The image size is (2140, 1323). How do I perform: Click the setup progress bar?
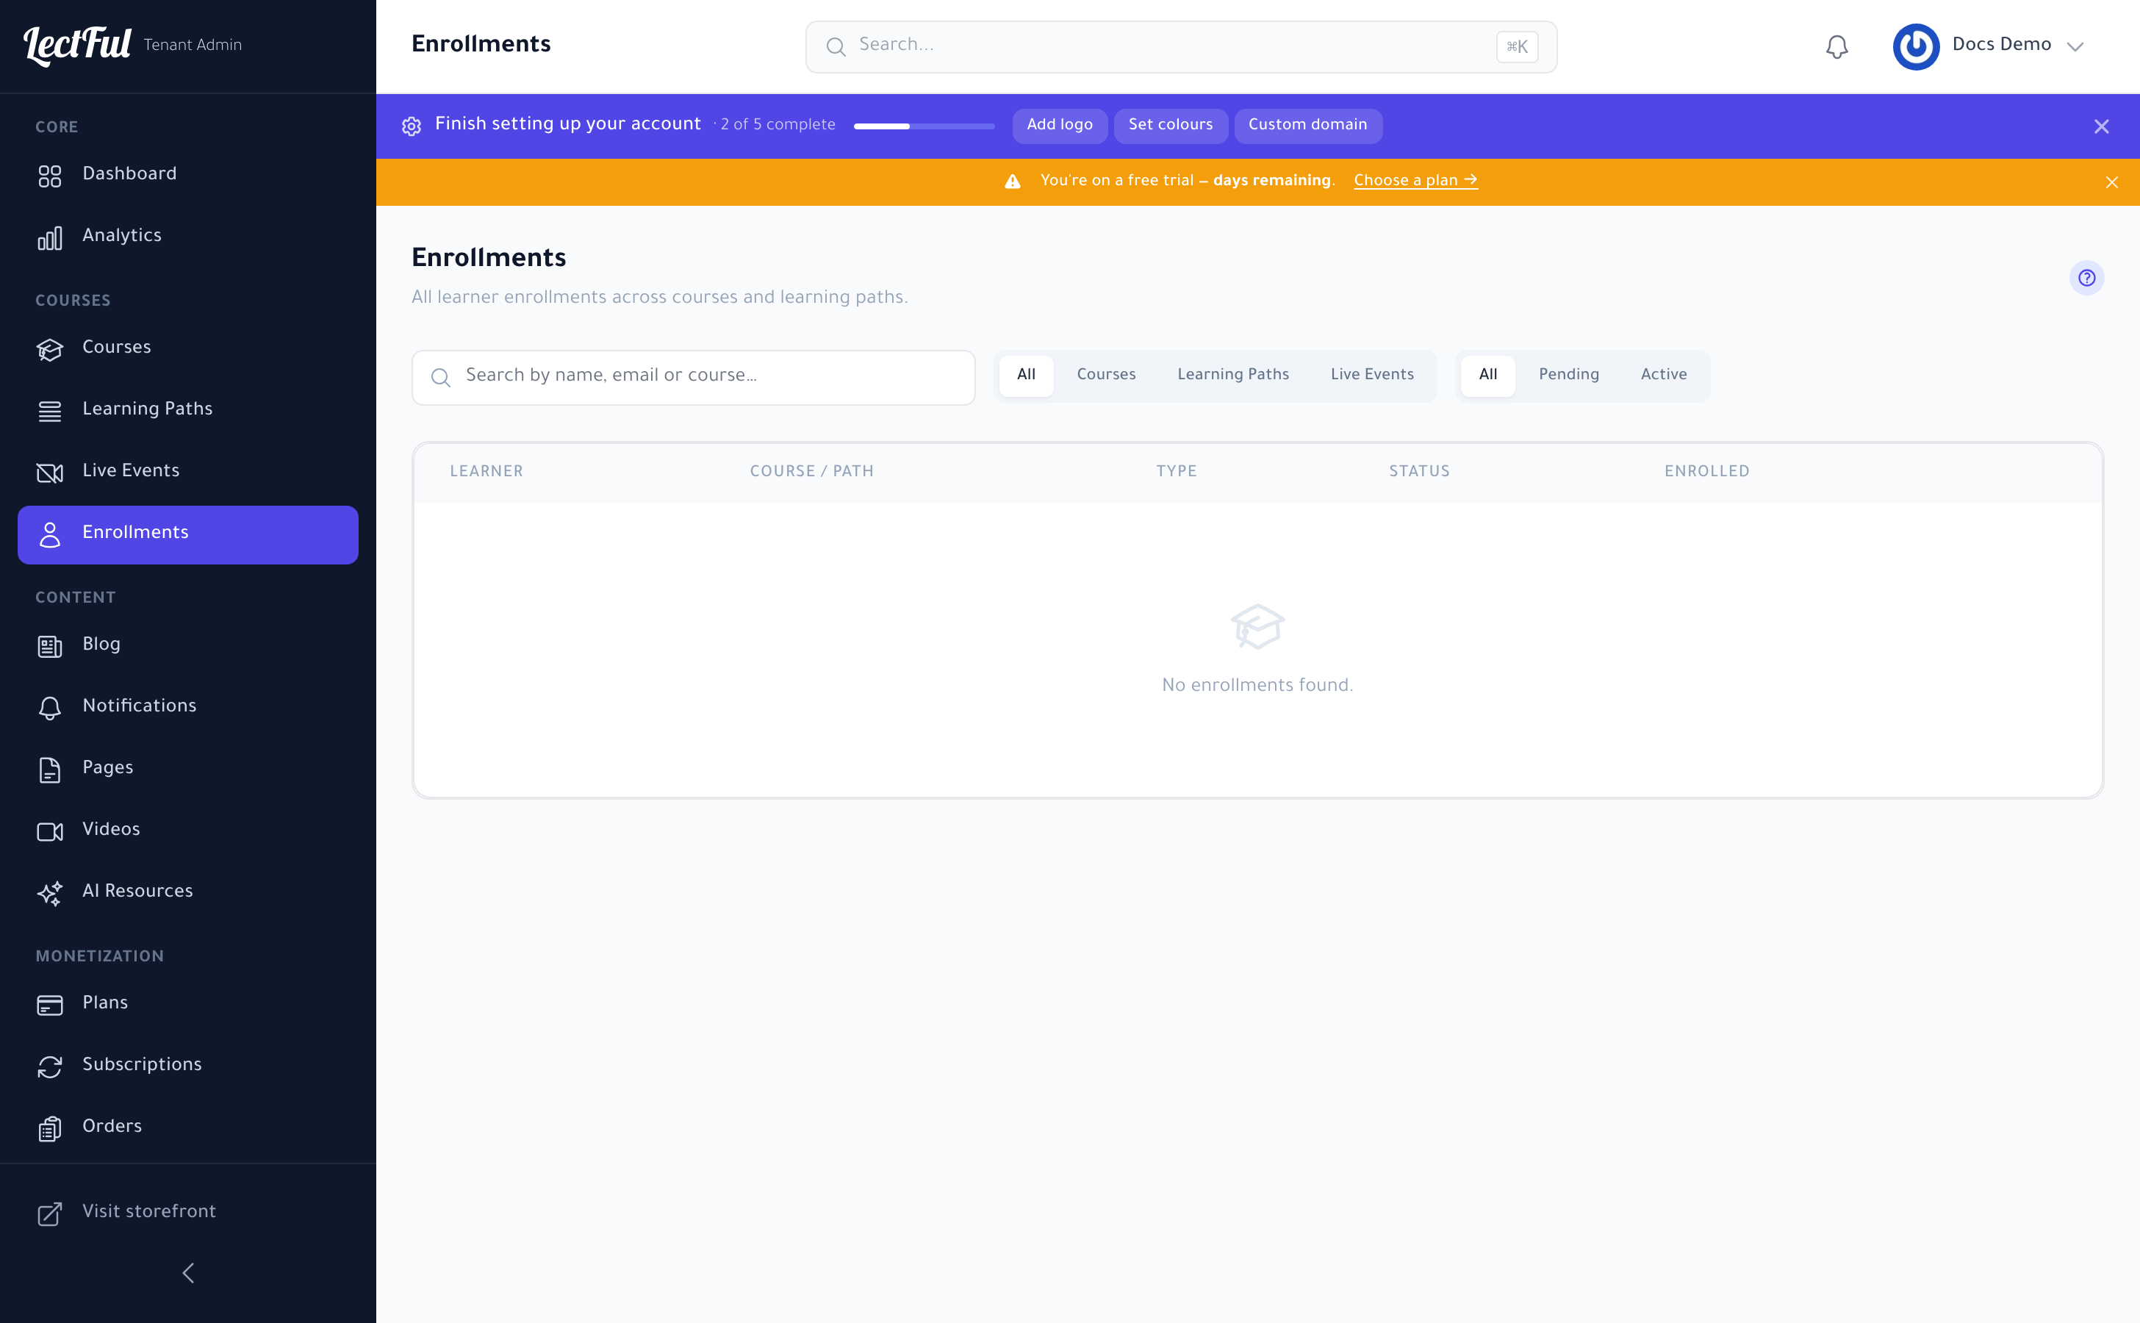pos(924,126)
